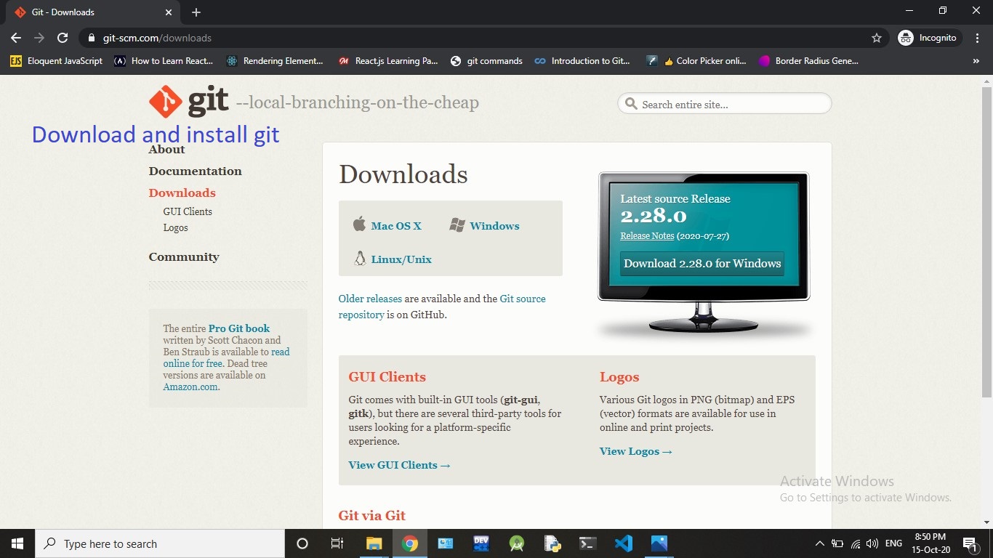Image resolution: width=993 pixels, height=558 pixels.
Task: Open the Windows Start menu
Action: click(x=17, y=543)
